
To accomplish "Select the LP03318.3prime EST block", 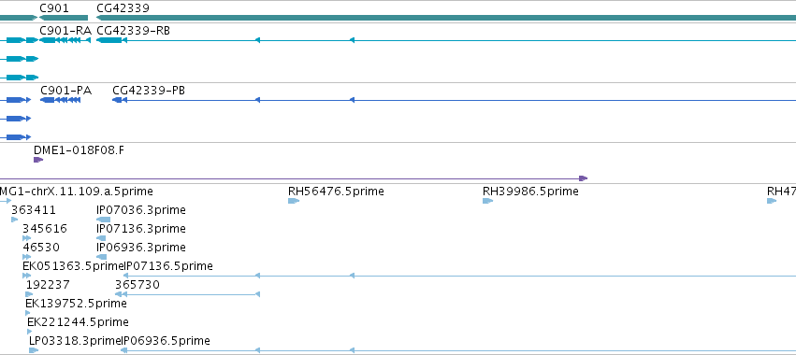I will tap(34, 350).
